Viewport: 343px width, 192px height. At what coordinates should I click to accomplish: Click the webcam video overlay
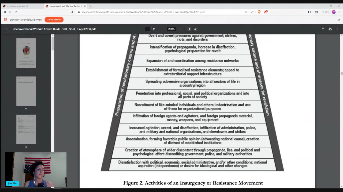(x=36, y=170)
